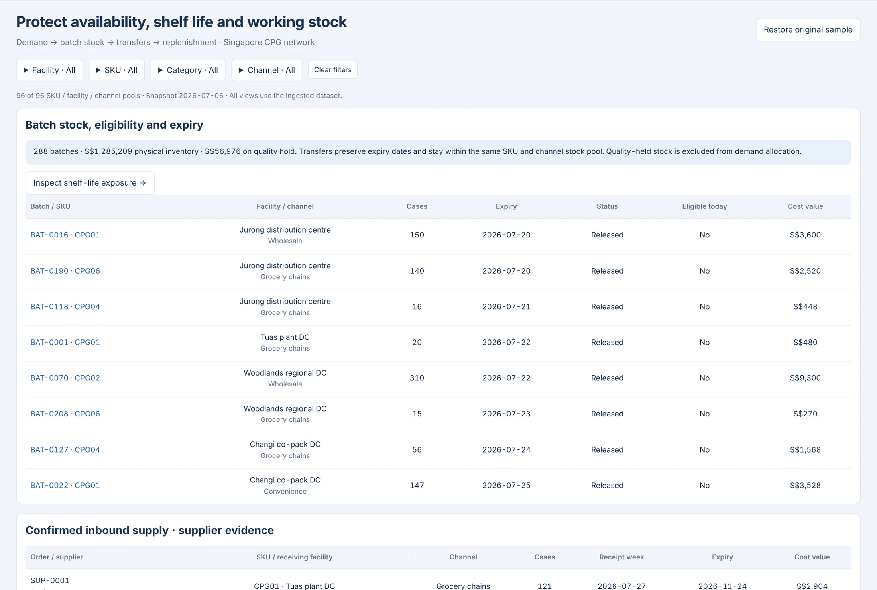The height and width of the screenshot is (590, 877).
Task: Click the batch table Cases header
Action: click(417, 206)
